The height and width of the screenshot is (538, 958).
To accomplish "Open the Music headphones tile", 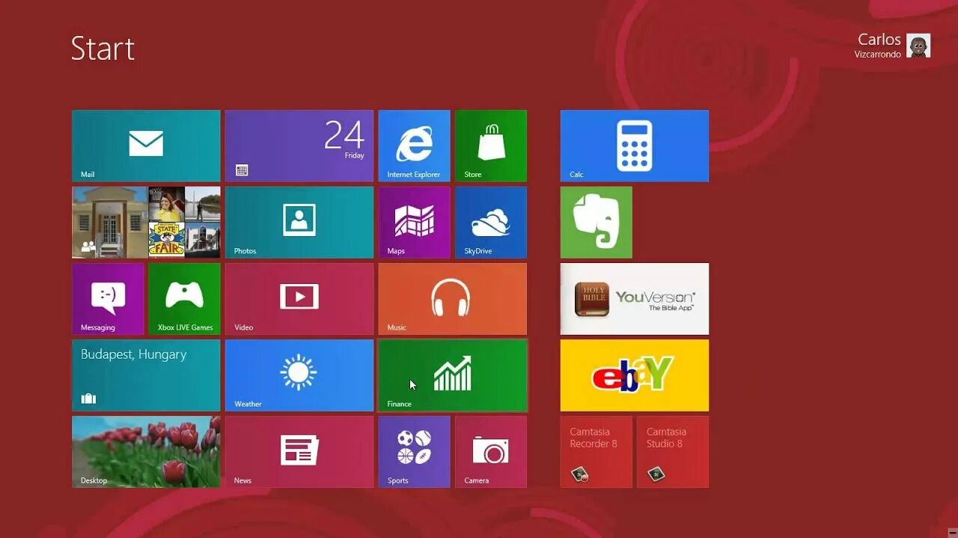I will (x=453, y=299).
